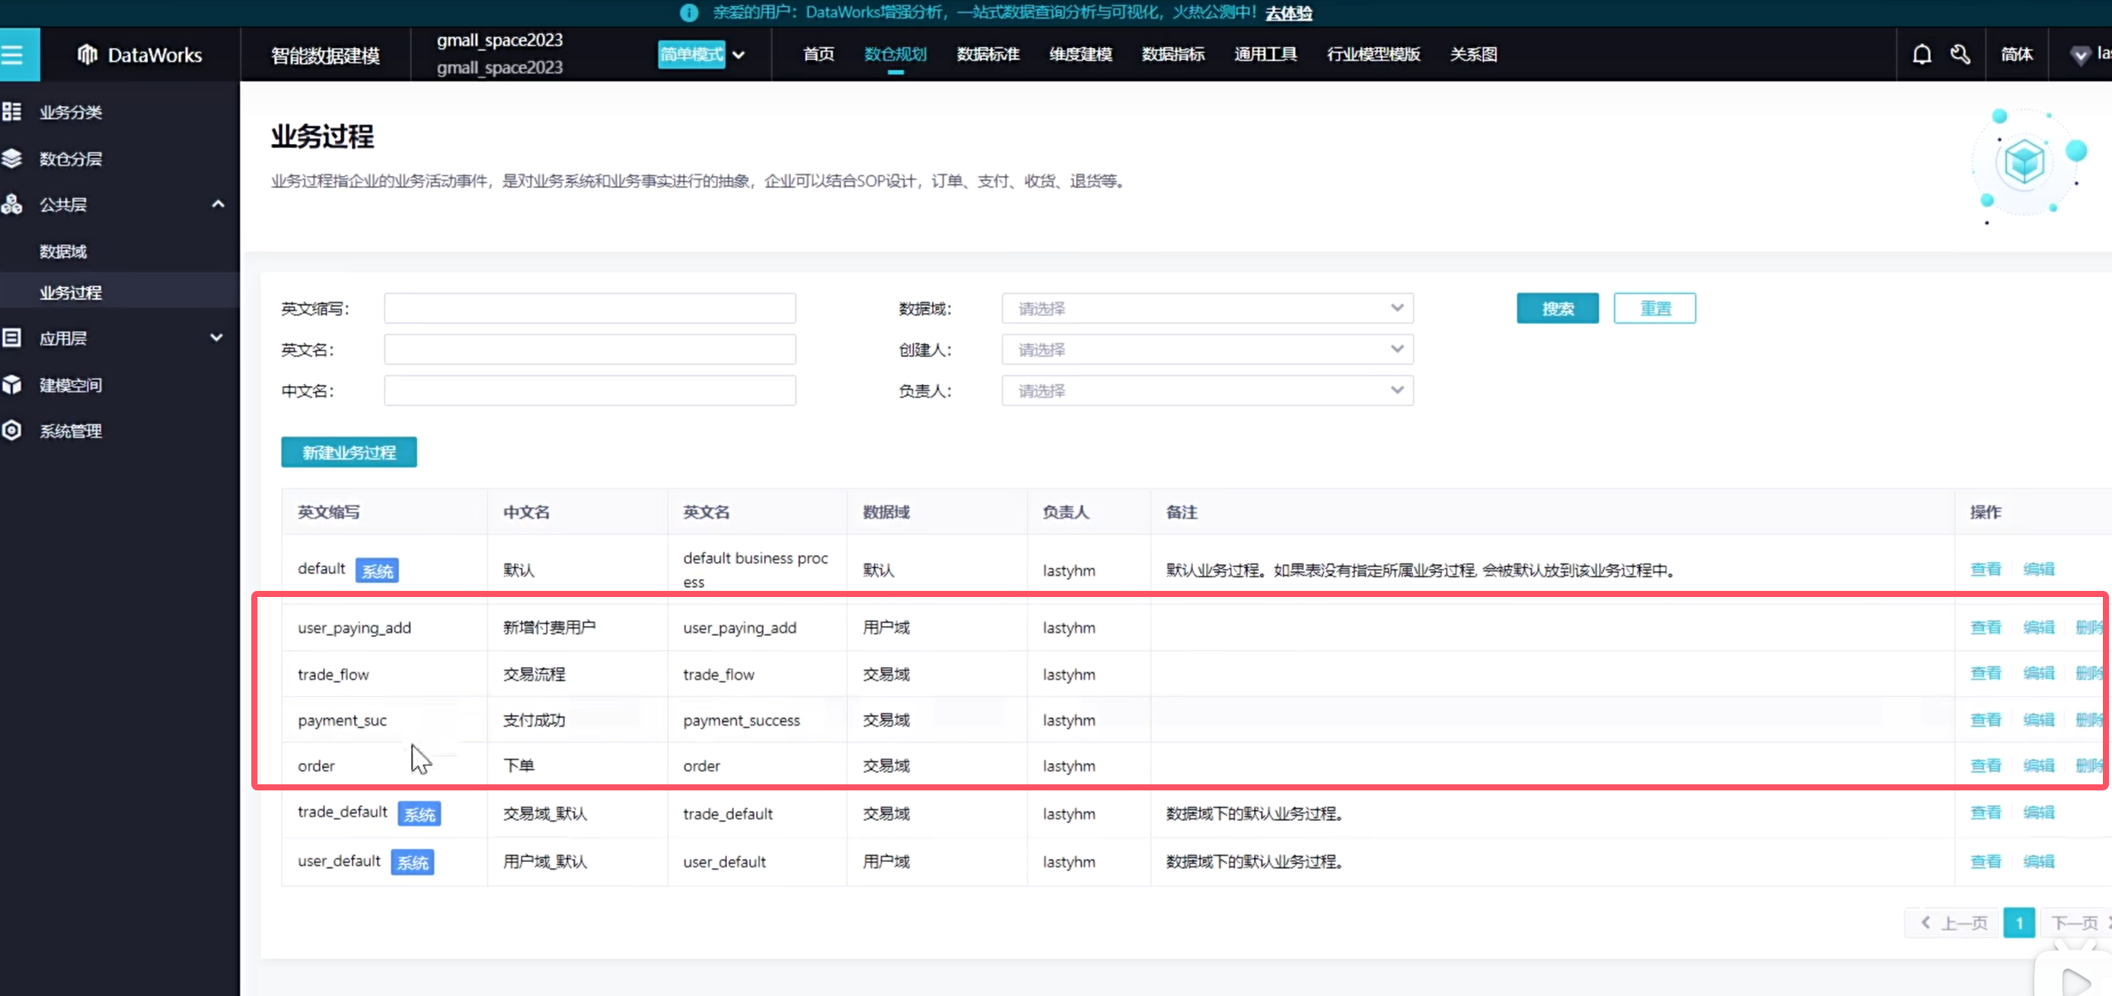Open the 数据指标 top menu
This screenshot has width=2112, height=996.
(1172, 54)
